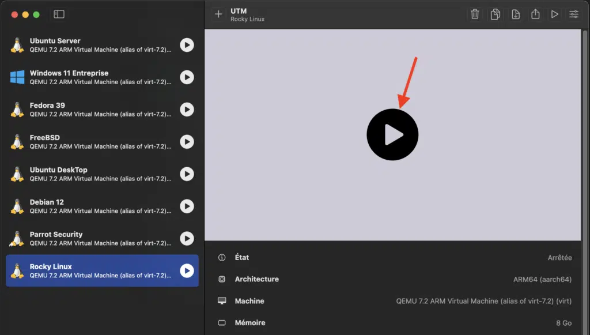Run the VM using toolbar play icon

coord(554,14)
